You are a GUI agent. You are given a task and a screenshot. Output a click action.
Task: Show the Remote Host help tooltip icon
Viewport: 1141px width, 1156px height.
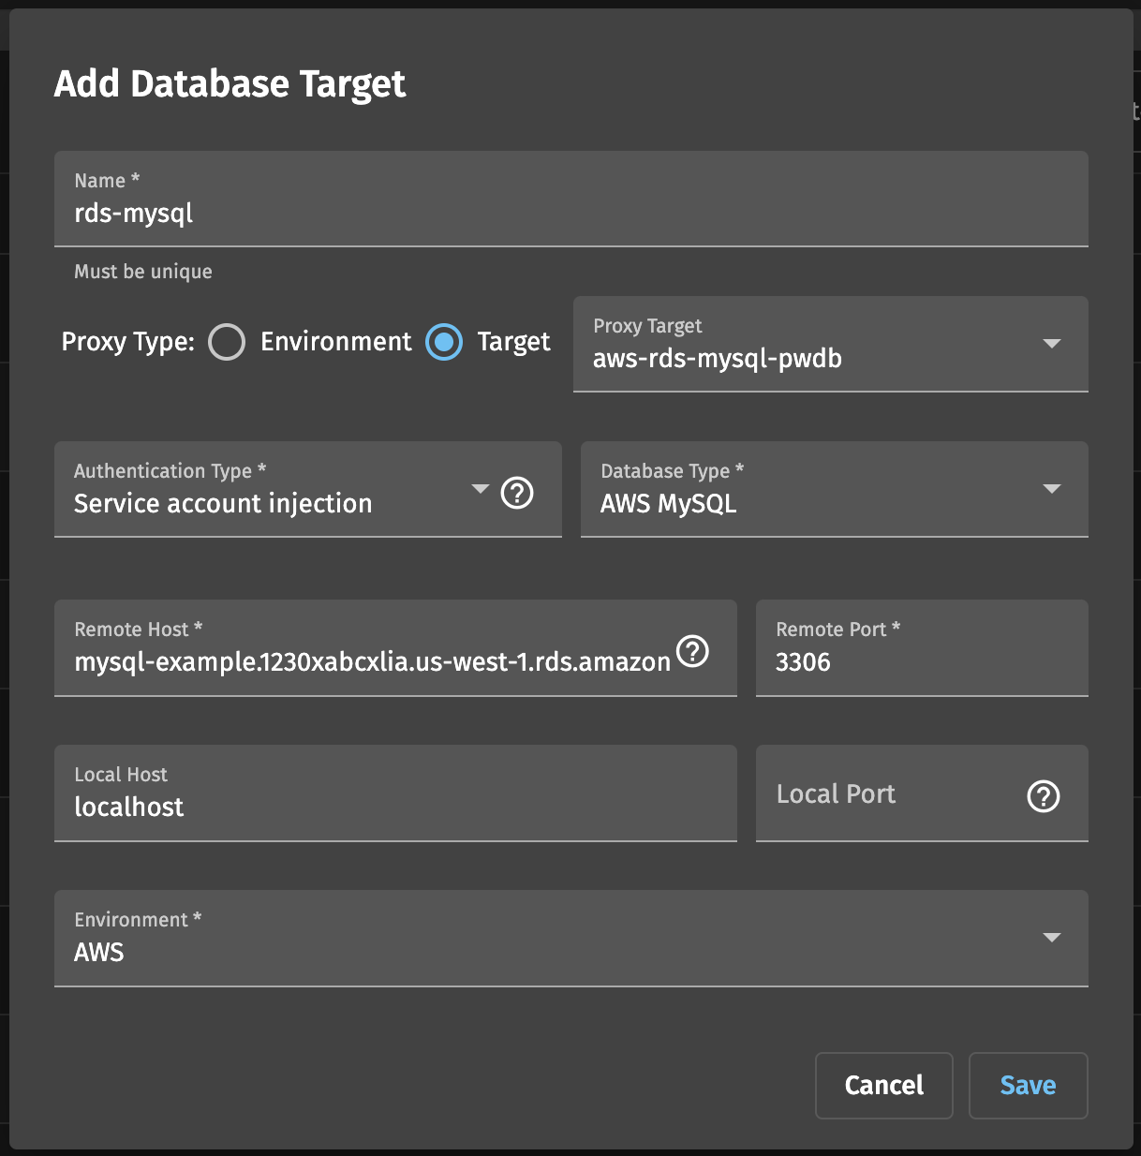click(692, 650)
